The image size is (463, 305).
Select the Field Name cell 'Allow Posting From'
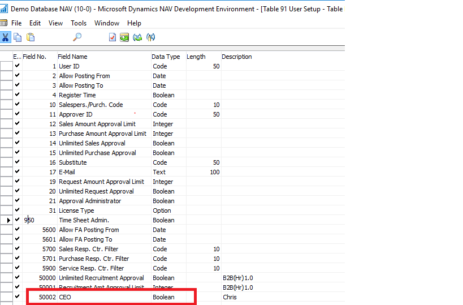[104, 76]
